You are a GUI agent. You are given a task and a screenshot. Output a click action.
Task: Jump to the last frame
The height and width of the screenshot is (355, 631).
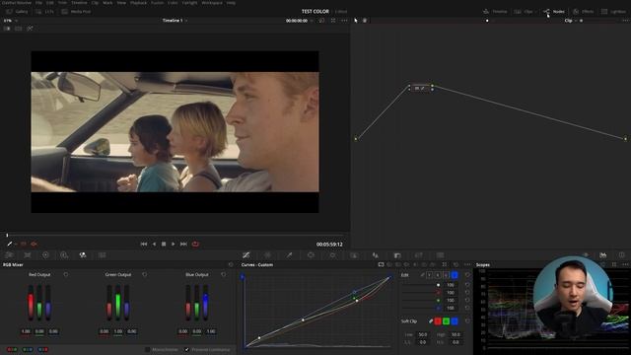coord(183,244)
